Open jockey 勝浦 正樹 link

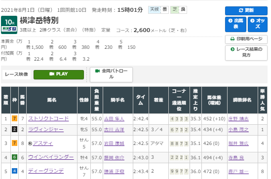click(x=114, y=172)
